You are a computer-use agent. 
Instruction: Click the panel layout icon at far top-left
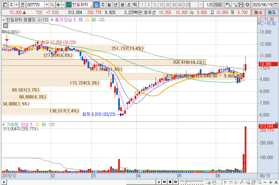[x=4, y=5]
